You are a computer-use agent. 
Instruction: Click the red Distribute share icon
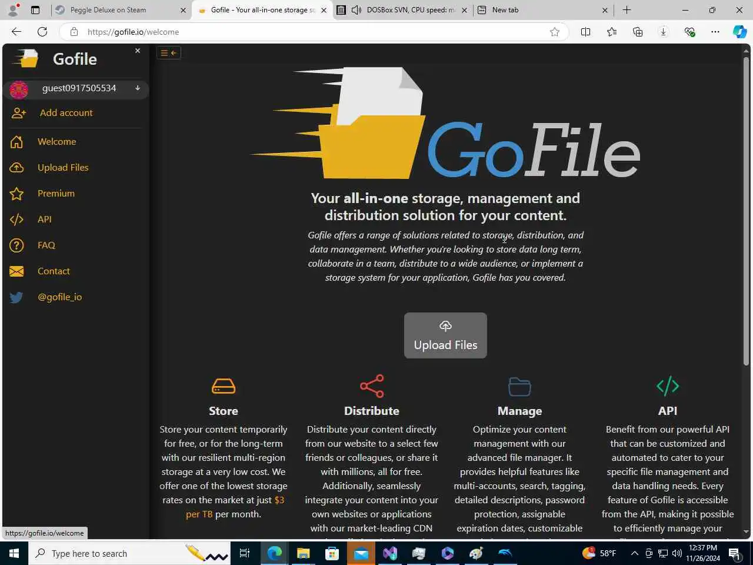point(372,386)
